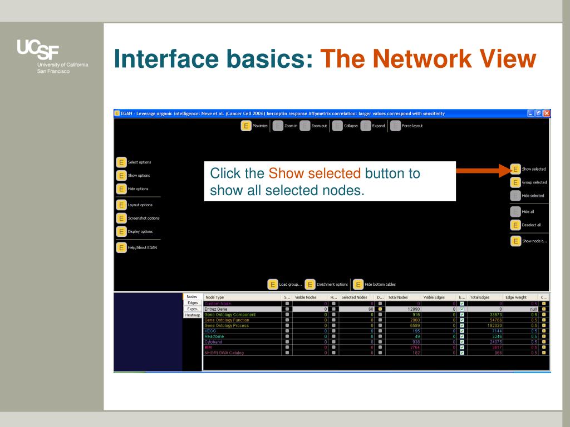Open Help/About EGAN

121,247
